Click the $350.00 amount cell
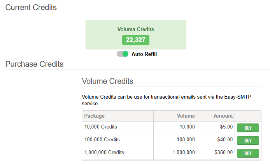 (223, 152)
